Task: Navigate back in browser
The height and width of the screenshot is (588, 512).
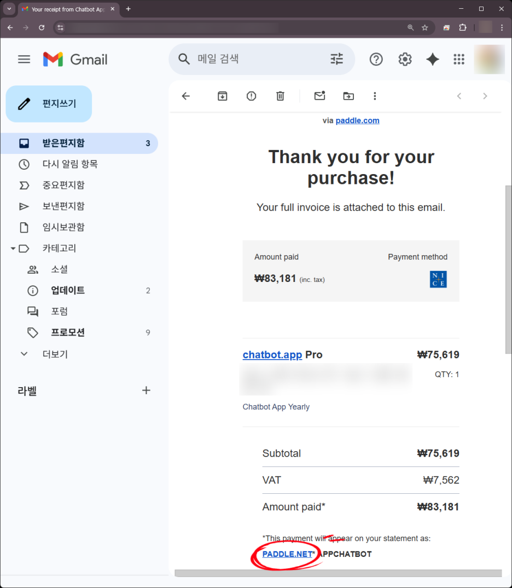Action: 10,27
